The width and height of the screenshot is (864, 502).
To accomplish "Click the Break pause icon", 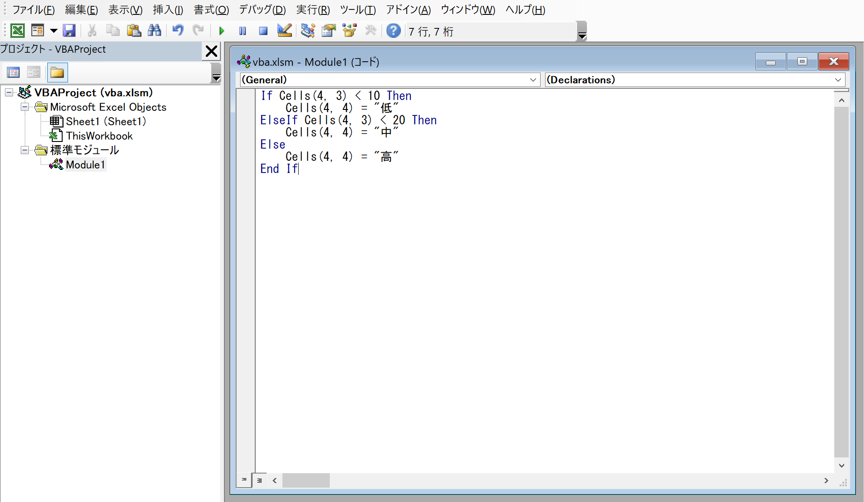I will point(242,31).
